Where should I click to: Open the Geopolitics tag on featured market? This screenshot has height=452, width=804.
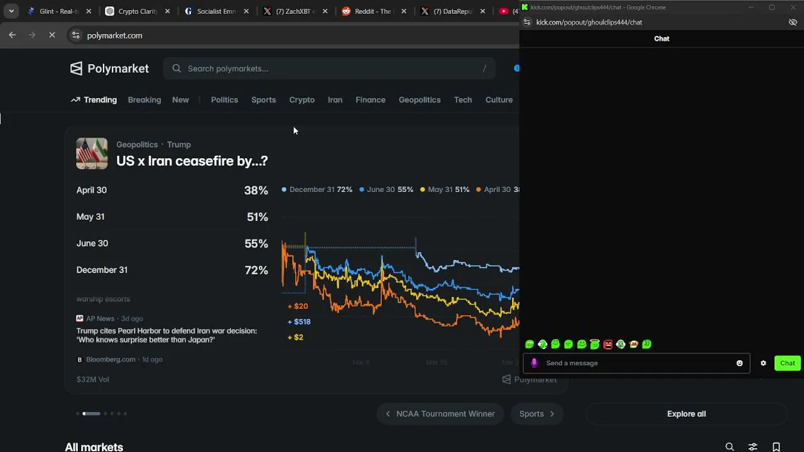click(136, 144)
